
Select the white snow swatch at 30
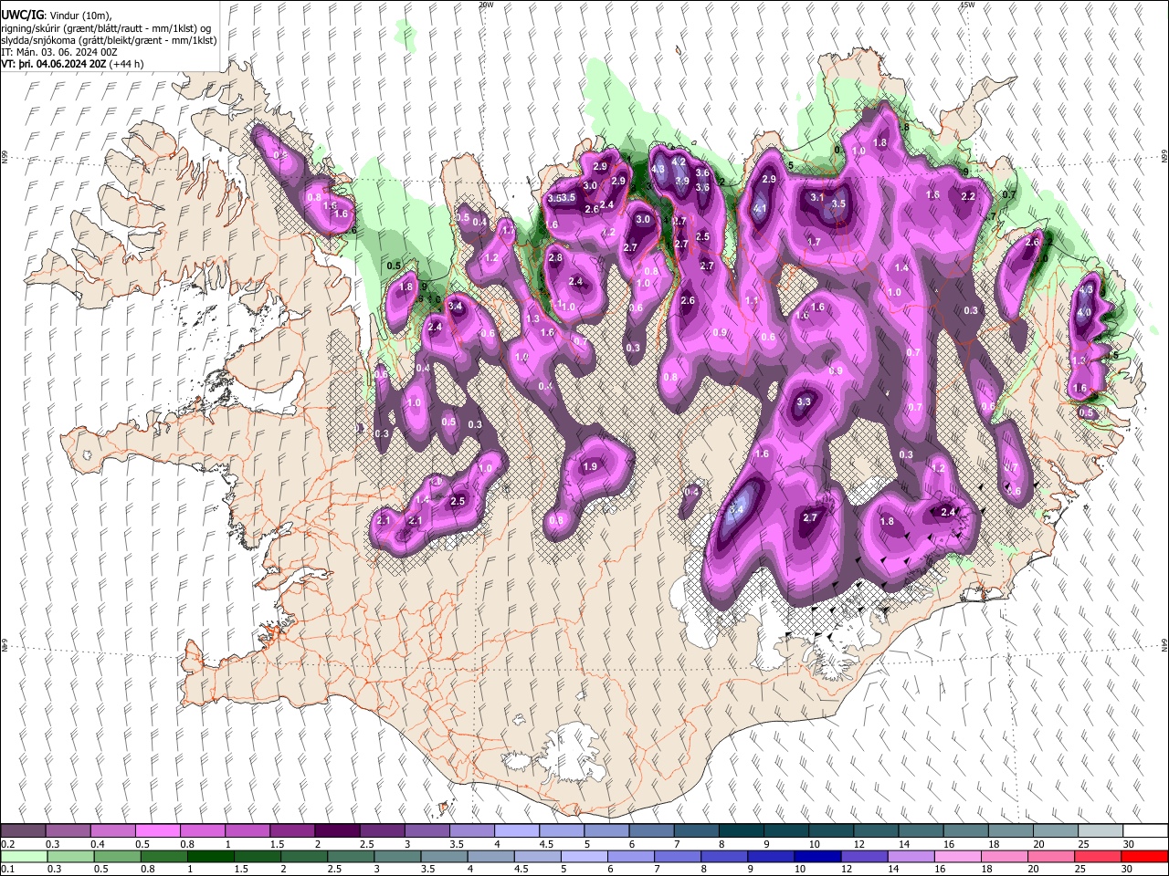1144,831
